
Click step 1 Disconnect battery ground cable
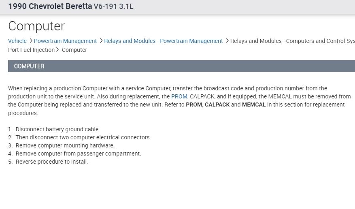coord(57,129)
